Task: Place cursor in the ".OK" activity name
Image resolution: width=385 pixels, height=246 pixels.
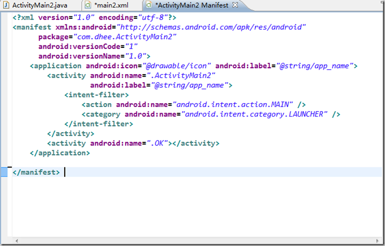Action: point(160,143)
